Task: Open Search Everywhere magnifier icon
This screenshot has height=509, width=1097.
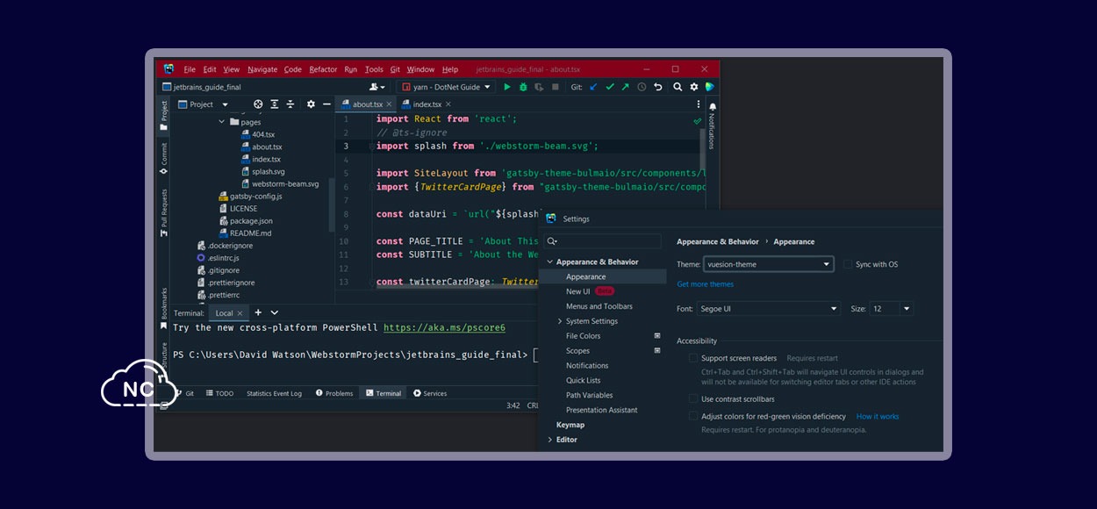Action: pyautogui.click(x=678, y=87)
